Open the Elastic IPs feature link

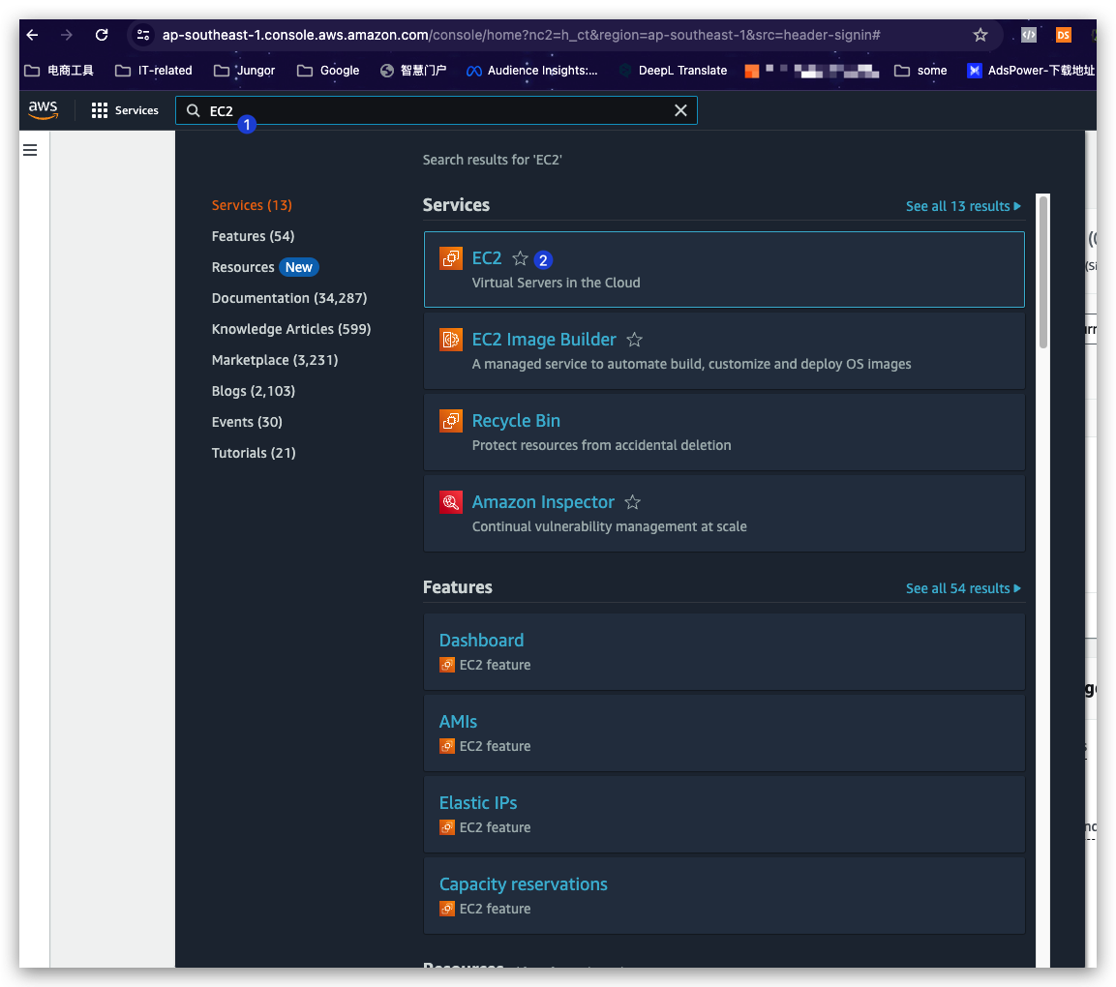click(x=478, y=803)
